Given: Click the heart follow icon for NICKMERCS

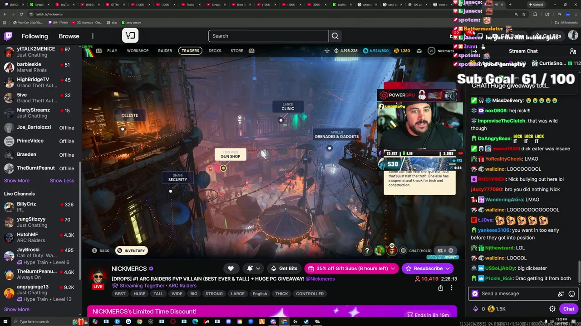Looking at the screenshot, I should coord(231,268).
